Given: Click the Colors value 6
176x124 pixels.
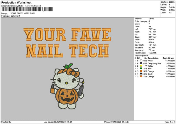Looking at the screenshot, I should (x=170, y=5).
